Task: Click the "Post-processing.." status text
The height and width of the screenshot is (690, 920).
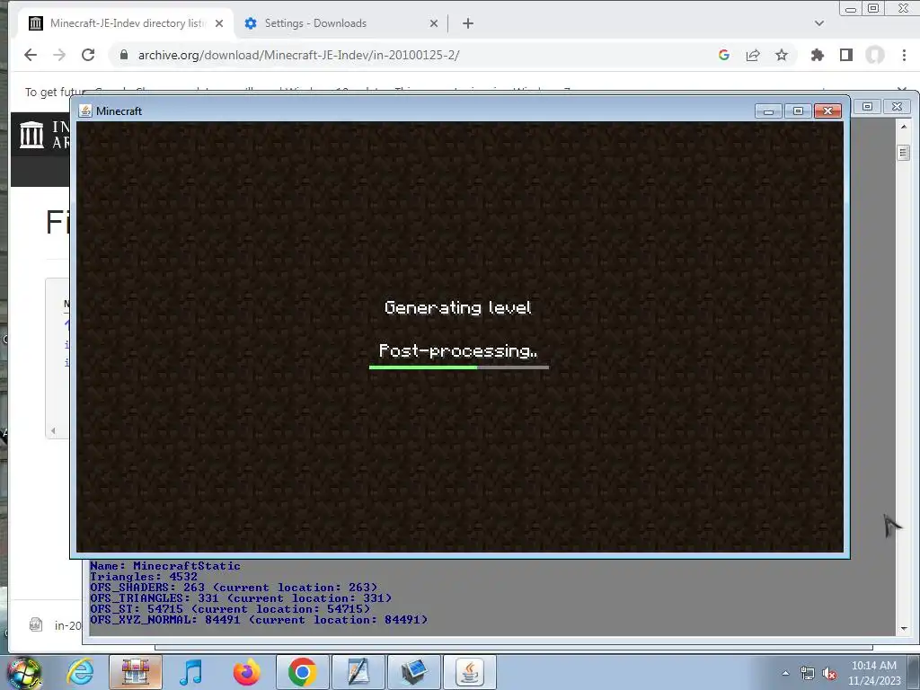Action: pos(458,351)
